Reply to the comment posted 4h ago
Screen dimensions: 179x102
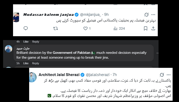pyautogui.click(x=36, y=42)
